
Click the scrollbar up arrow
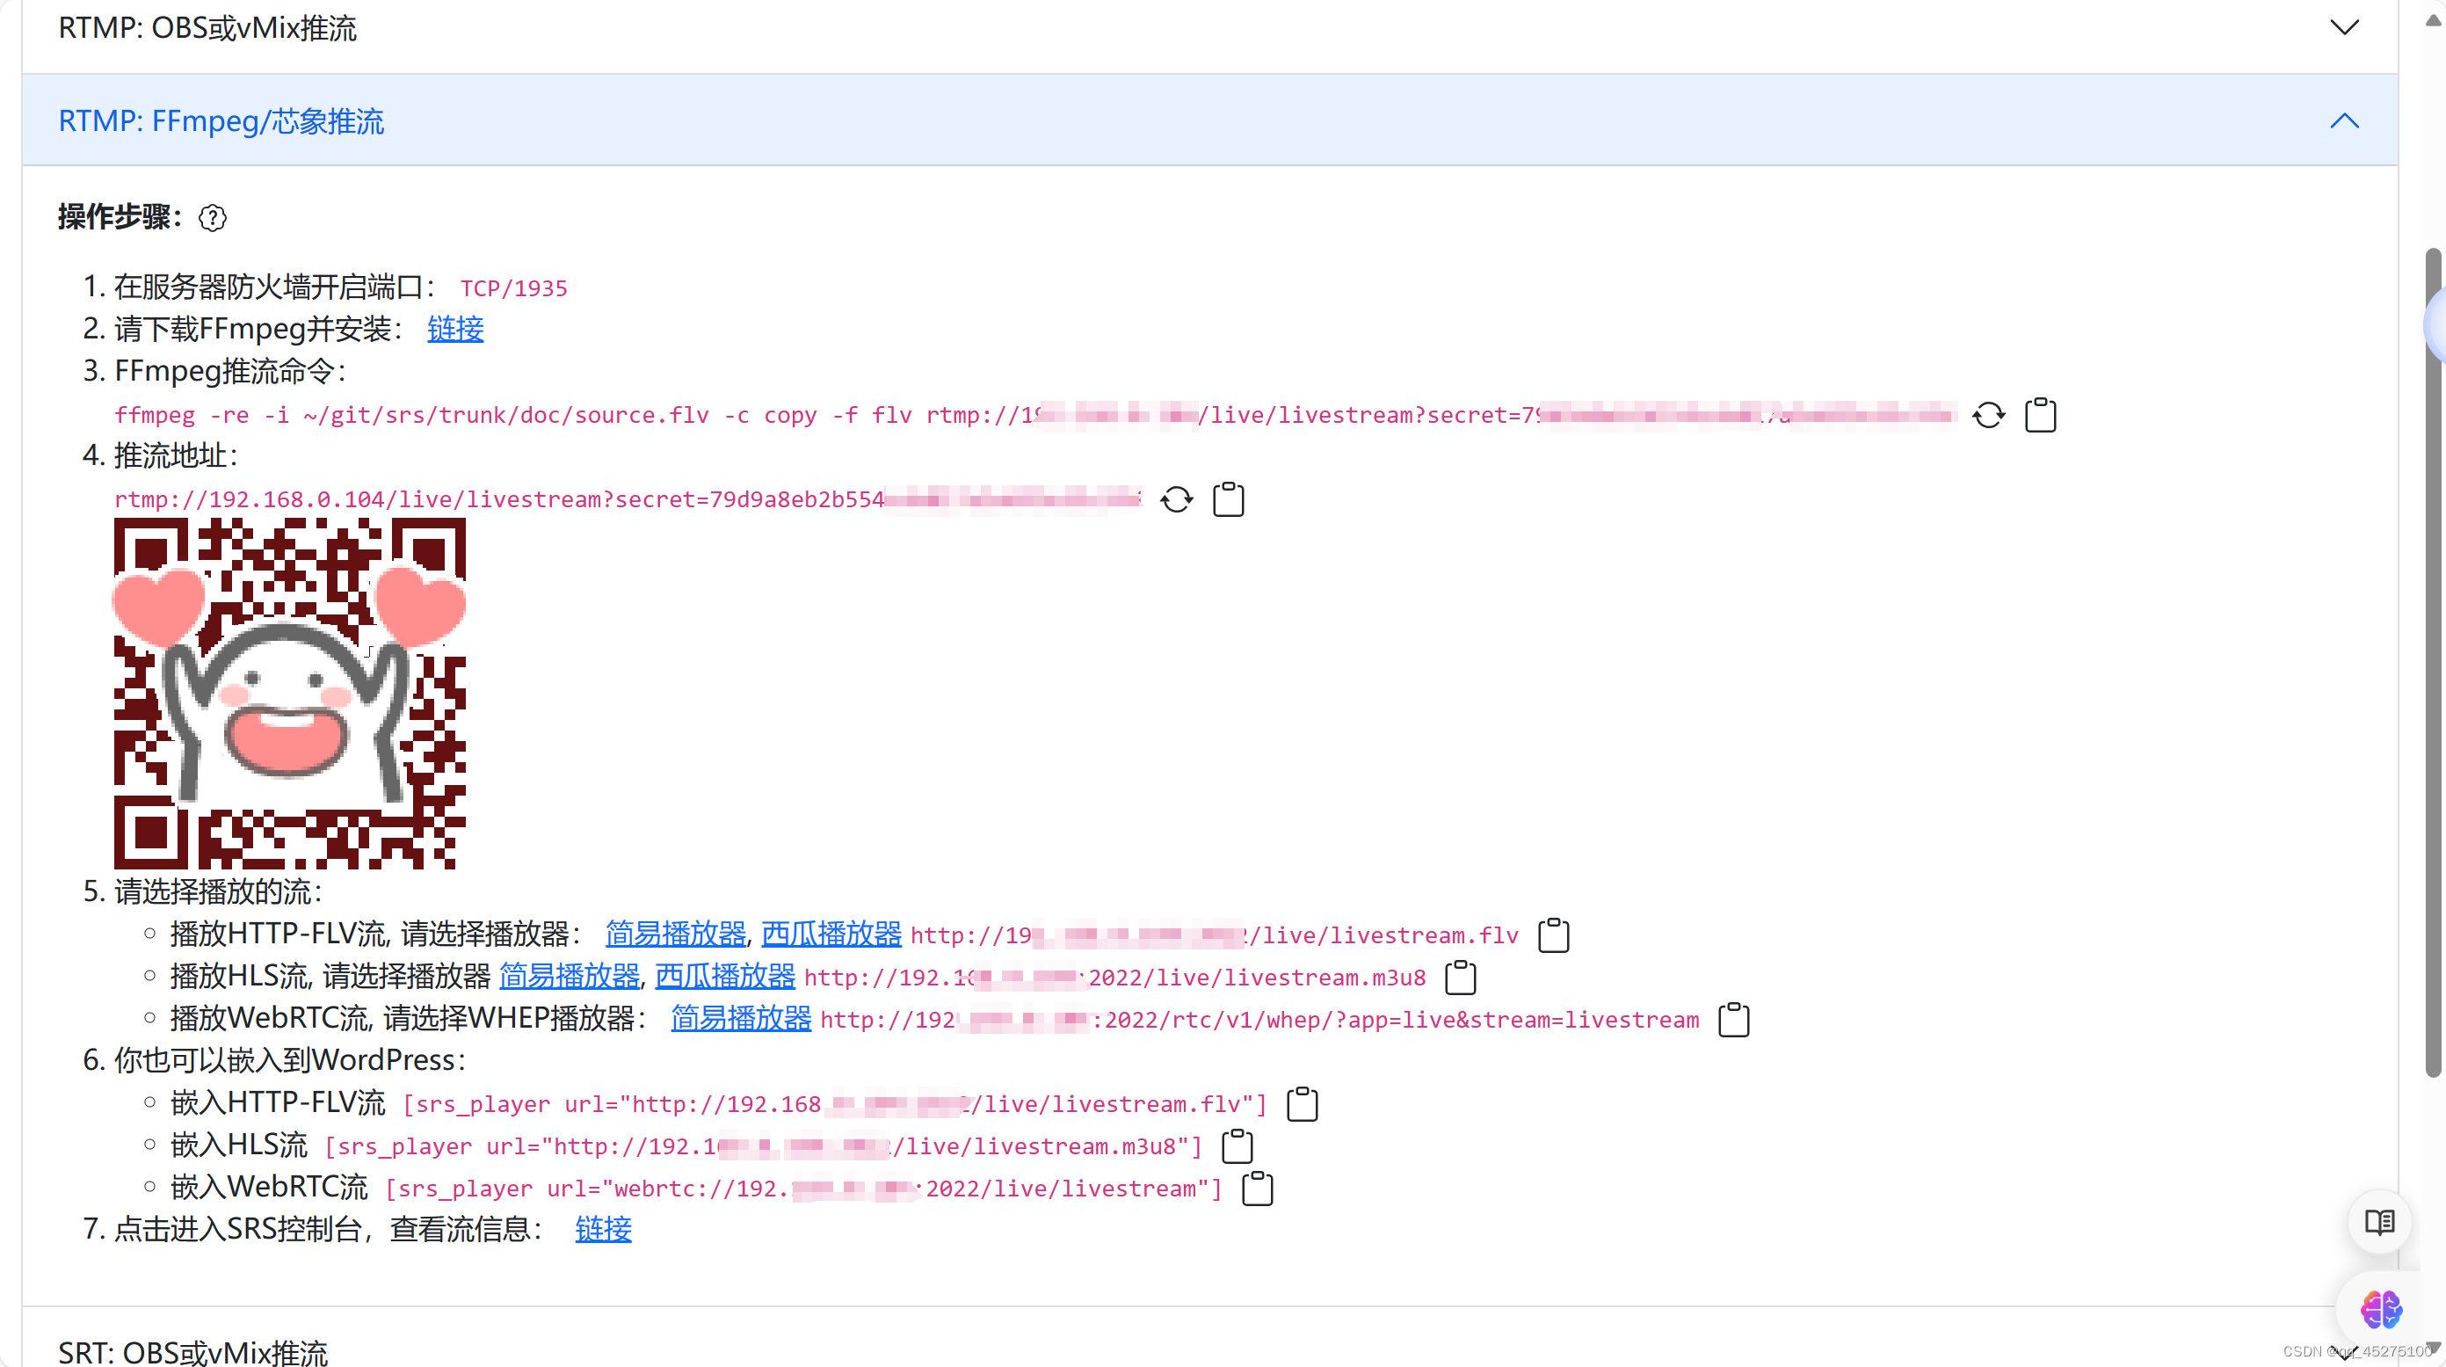pyautogui.click(x=2433, y=21)
